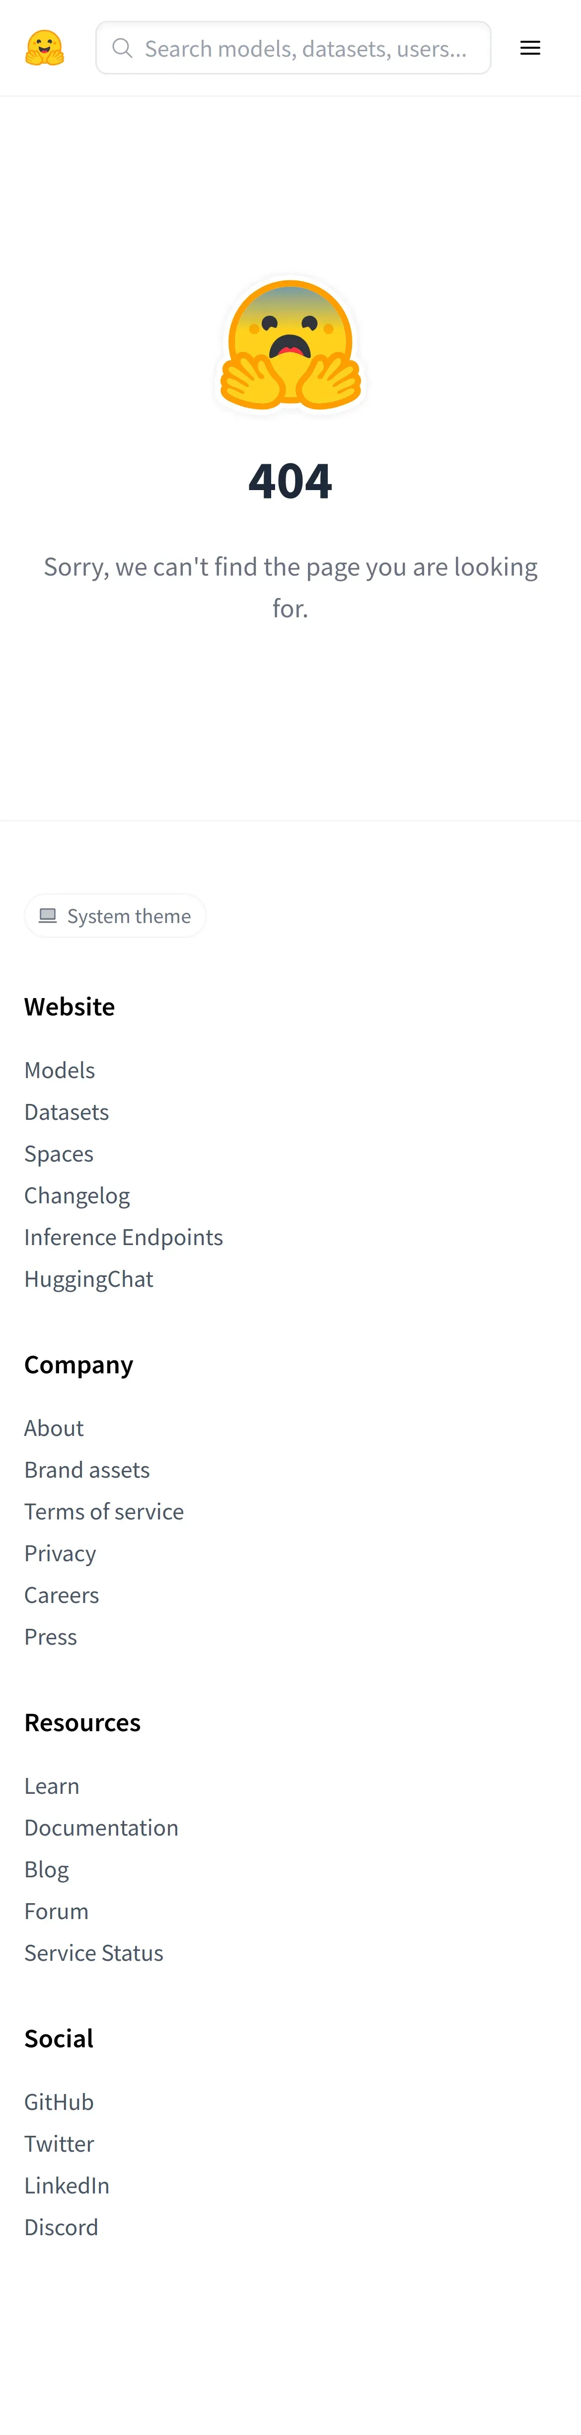Open the Careers page link

pos(62,1594)
